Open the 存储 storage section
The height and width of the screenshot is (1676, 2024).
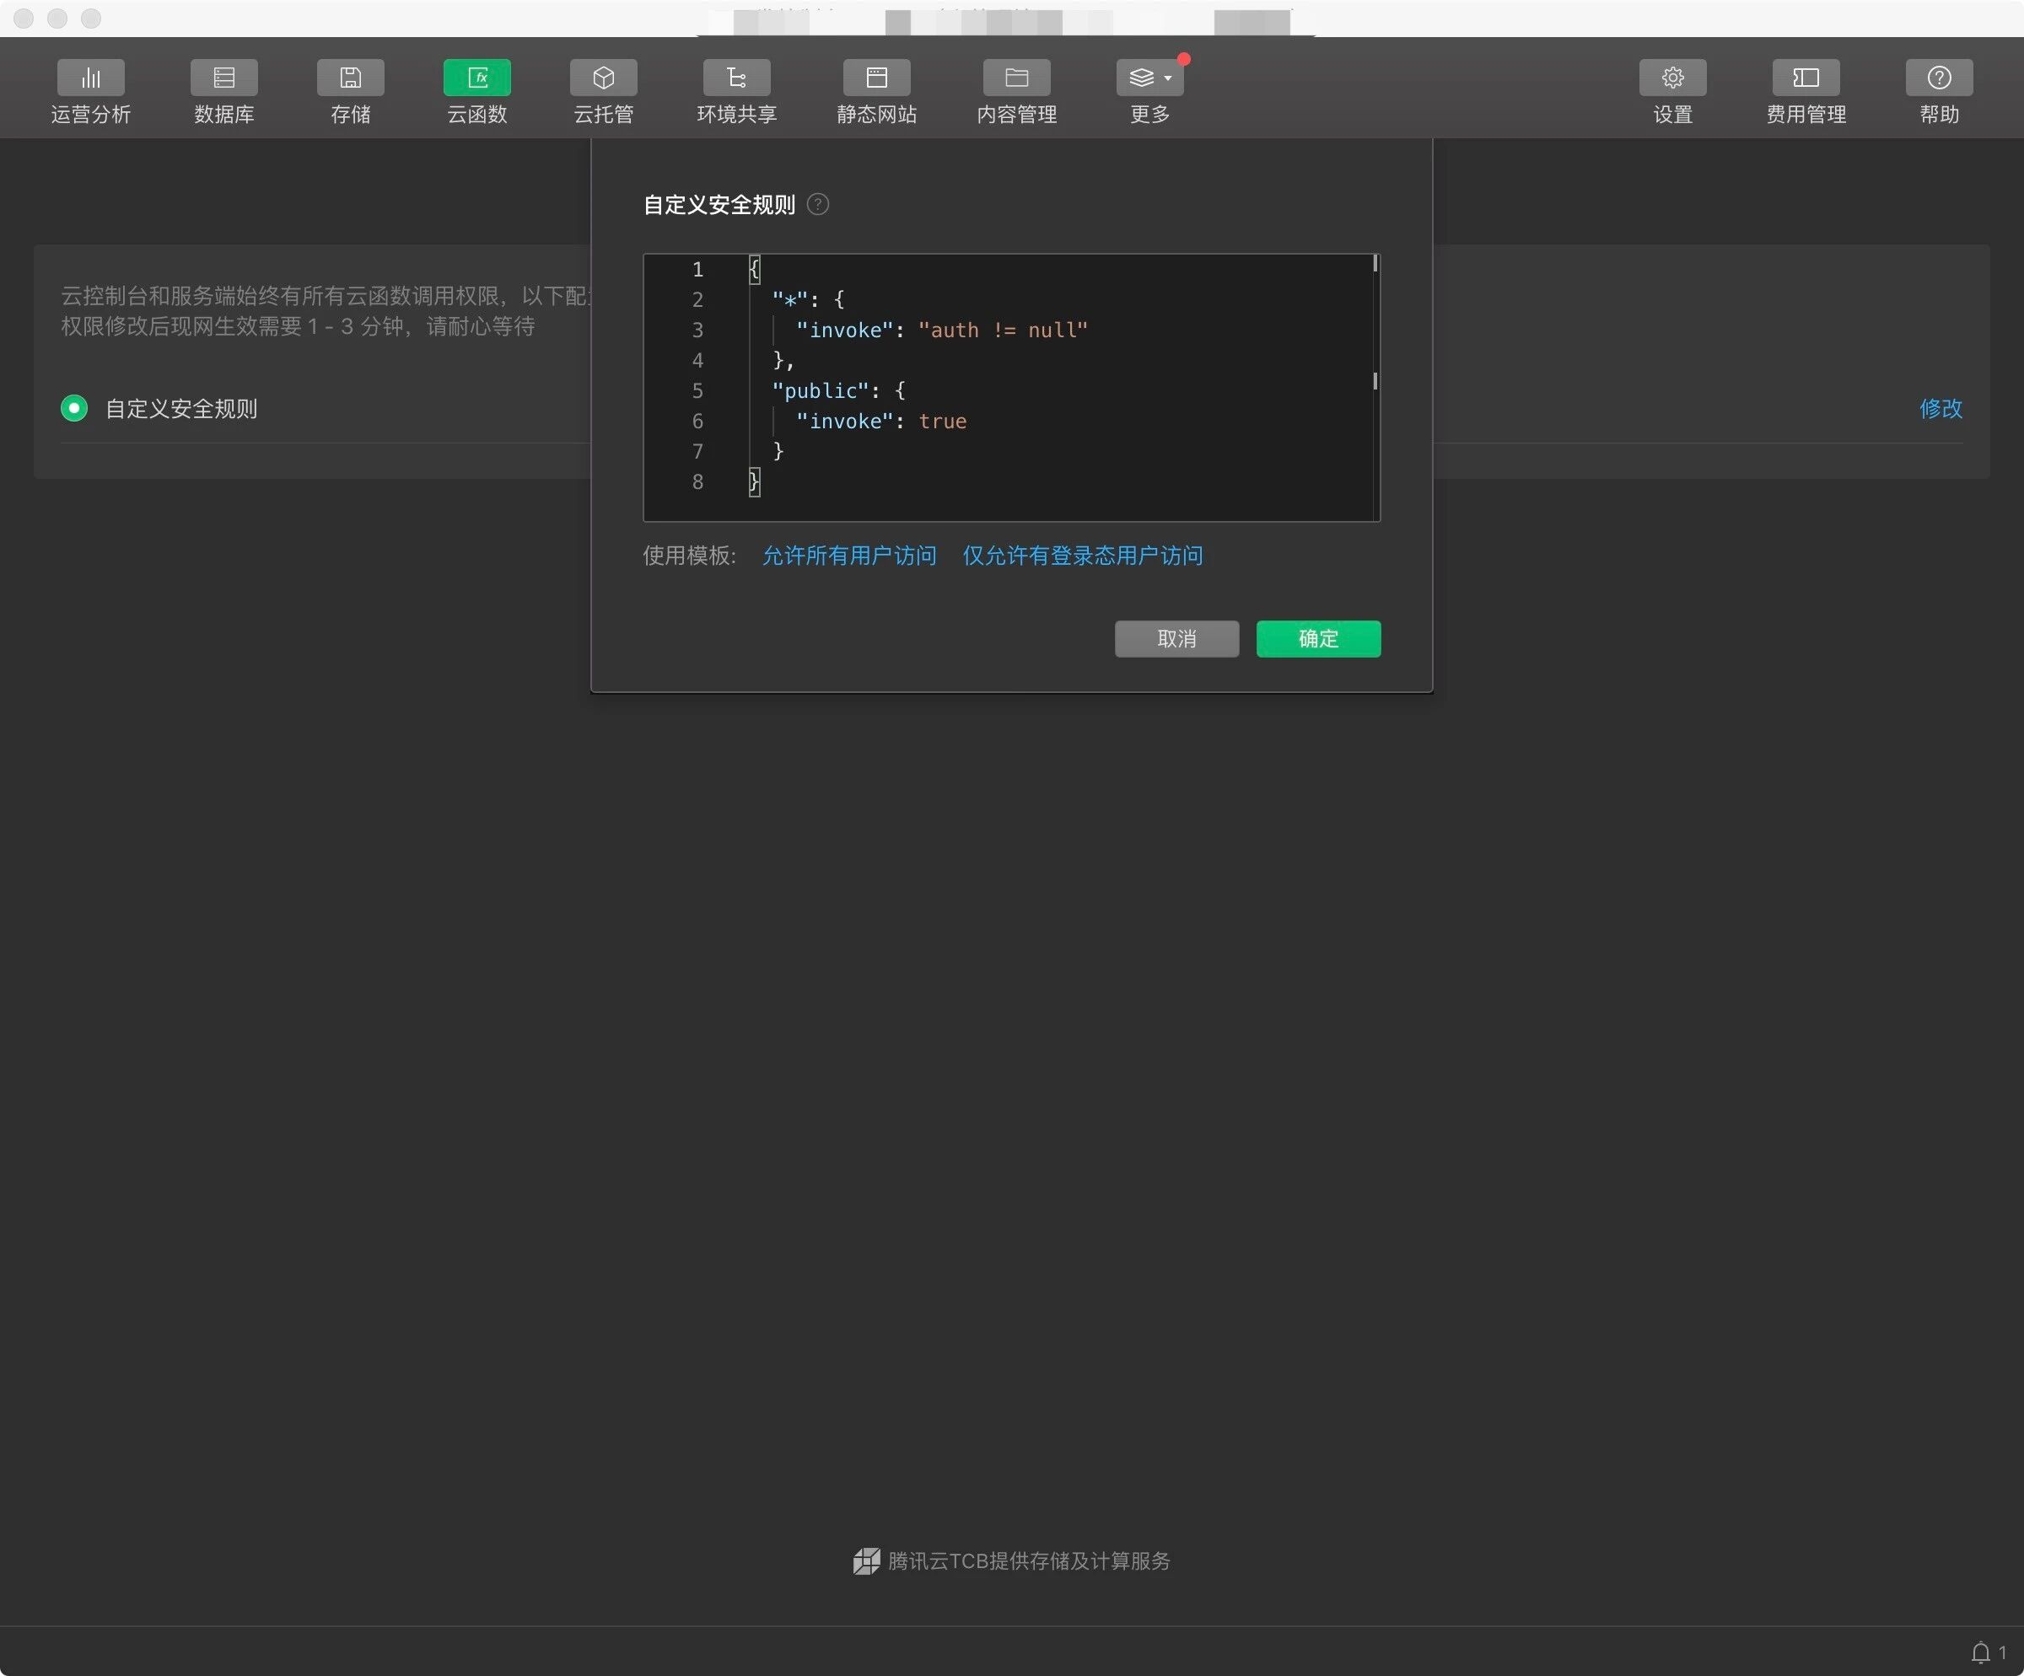coord(350,78)
